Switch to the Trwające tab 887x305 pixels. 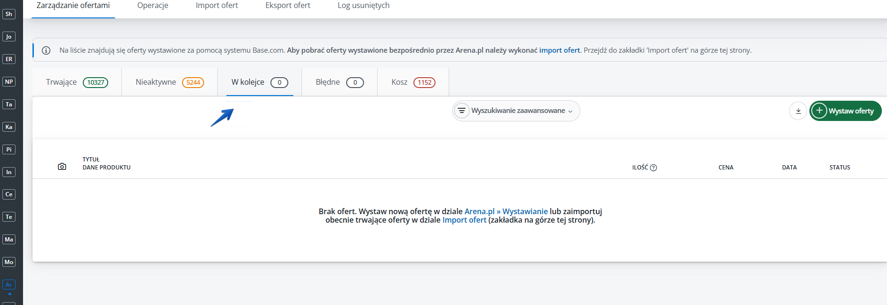pos(77,82)
